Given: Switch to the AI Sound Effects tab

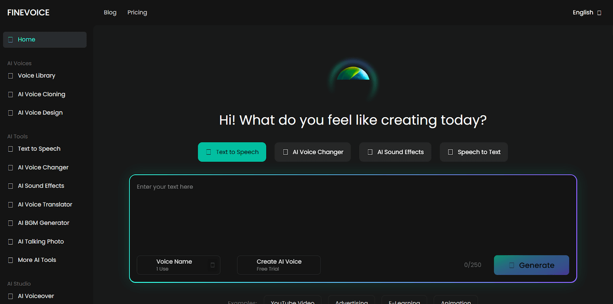Looking at the screenshot, I should (395, 152).
